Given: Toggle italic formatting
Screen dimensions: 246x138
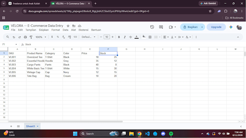Looking at the screenshot, I should tap(125, 37).
